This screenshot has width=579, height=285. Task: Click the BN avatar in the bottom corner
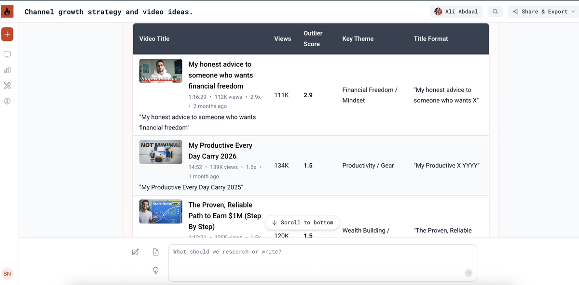7,273
